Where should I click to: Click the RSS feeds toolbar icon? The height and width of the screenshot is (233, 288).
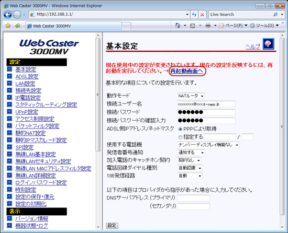click(193, 26)
